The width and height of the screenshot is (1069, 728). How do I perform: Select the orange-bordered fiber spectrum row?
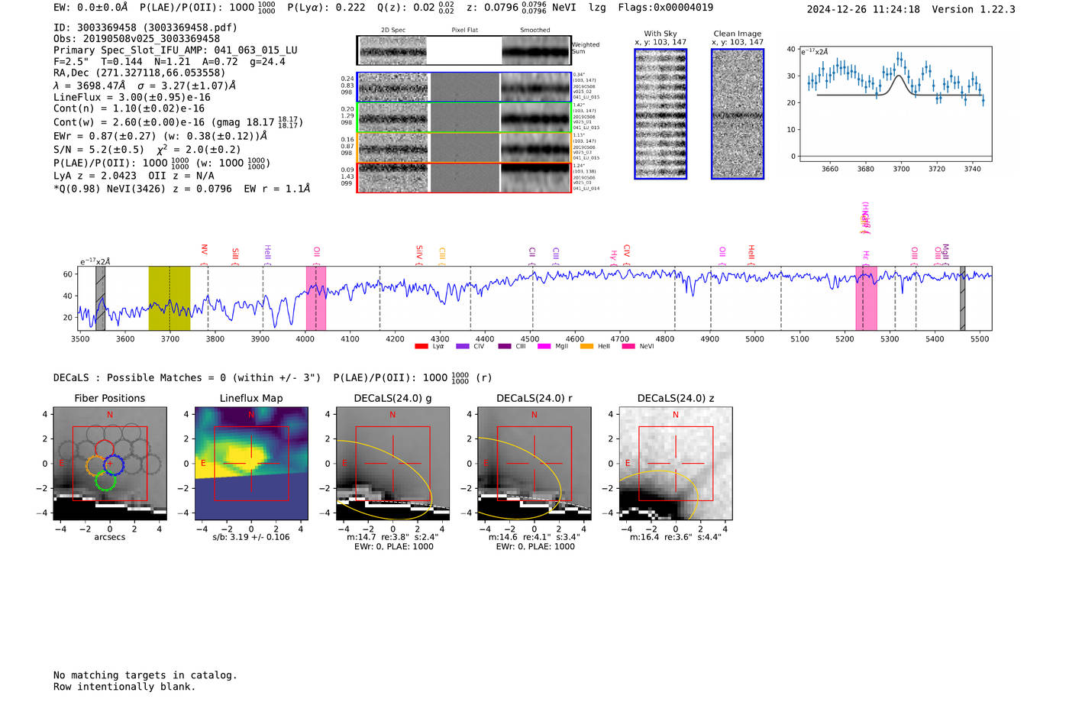tap(464, 147)
